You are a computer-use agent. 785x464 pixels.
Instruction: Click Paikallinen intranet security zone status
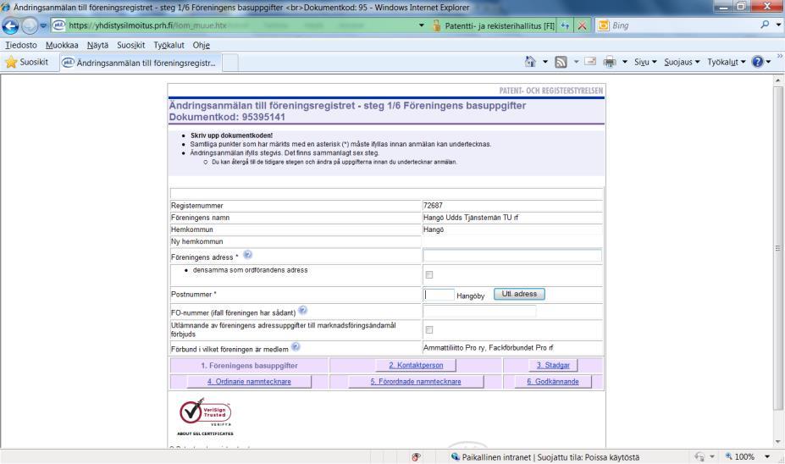click(545, 457)
